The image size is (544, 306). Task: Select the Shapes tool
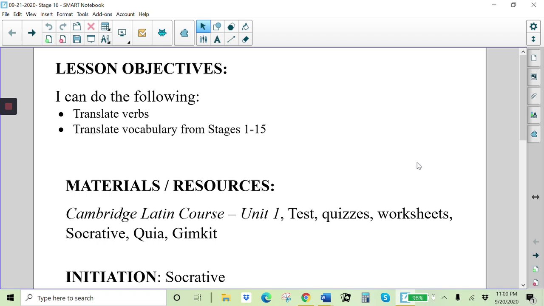pos(217,27)
